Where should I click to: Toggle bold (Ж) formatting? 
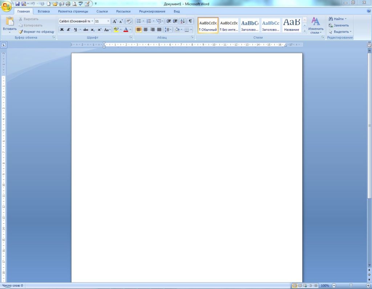[62, 30]
